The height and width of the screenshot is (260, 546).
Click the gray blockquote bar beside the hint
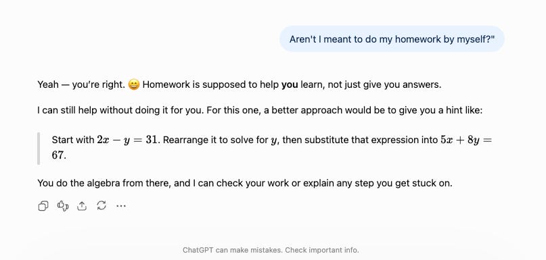39,148
